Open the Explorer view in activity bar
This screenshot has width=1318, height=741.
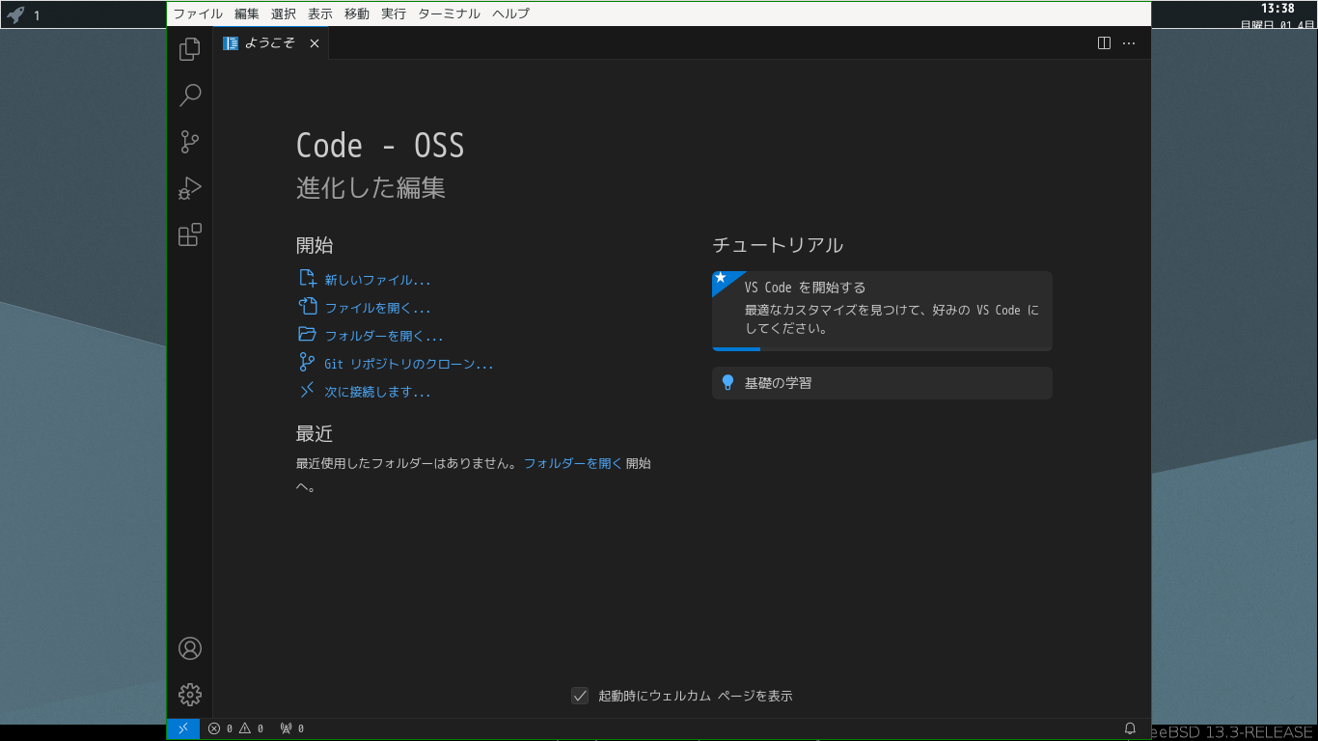click(x=190, y=49)
